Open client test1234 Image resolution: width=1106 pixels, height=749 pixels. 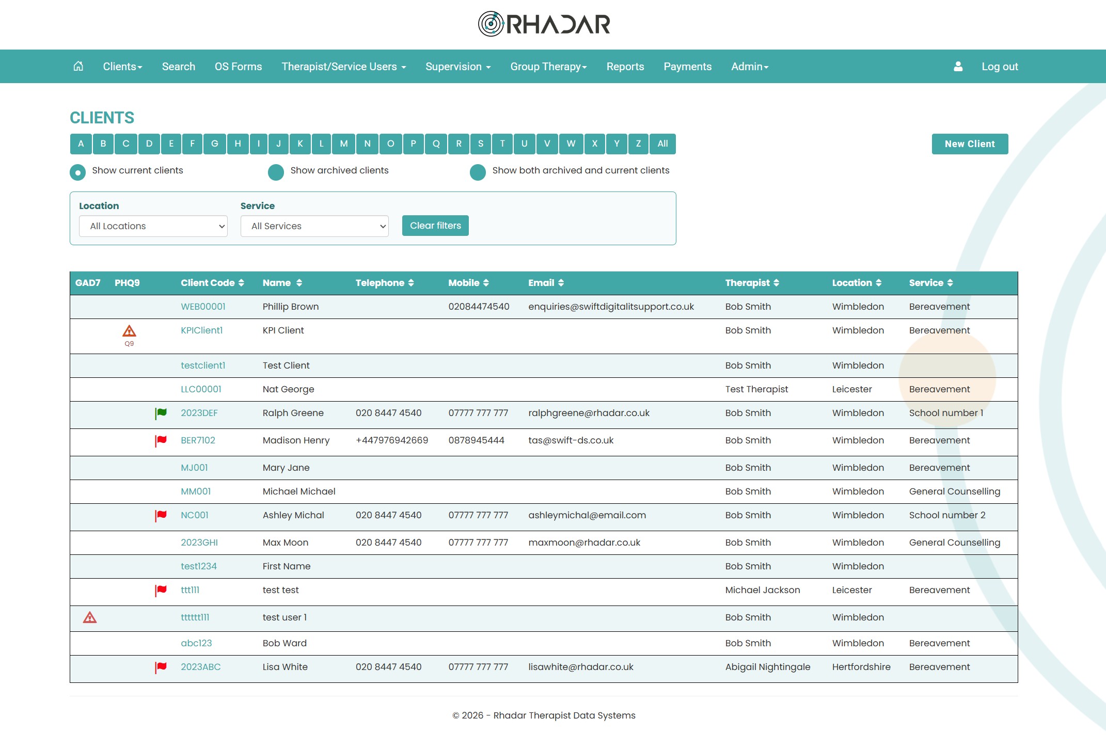point(199,566)
